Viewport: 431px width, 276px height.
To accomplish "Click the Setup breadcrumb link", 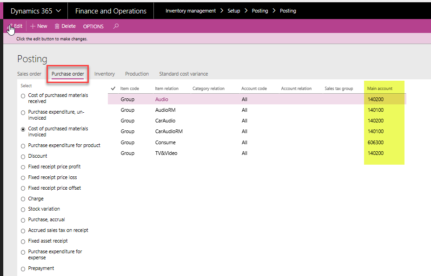I will pyautogui.click(x=233, y=11).
